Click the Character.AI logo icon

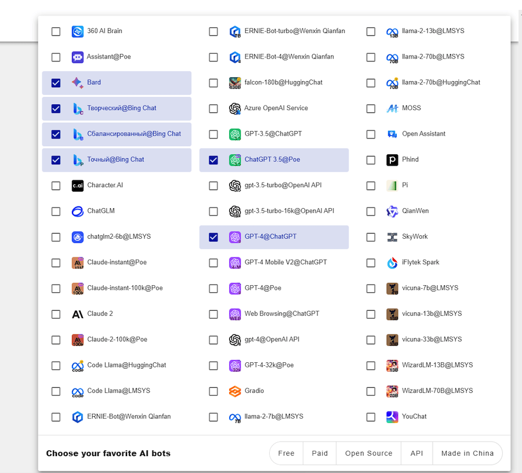[78, 185]
